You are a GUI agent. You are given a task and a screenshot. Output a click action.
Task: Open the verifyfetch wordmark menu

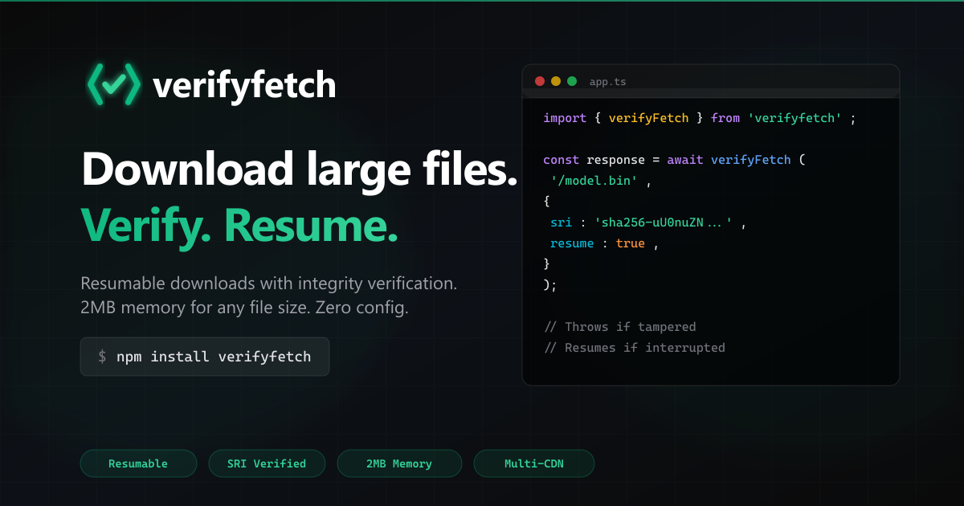click(x=243, y=83)
